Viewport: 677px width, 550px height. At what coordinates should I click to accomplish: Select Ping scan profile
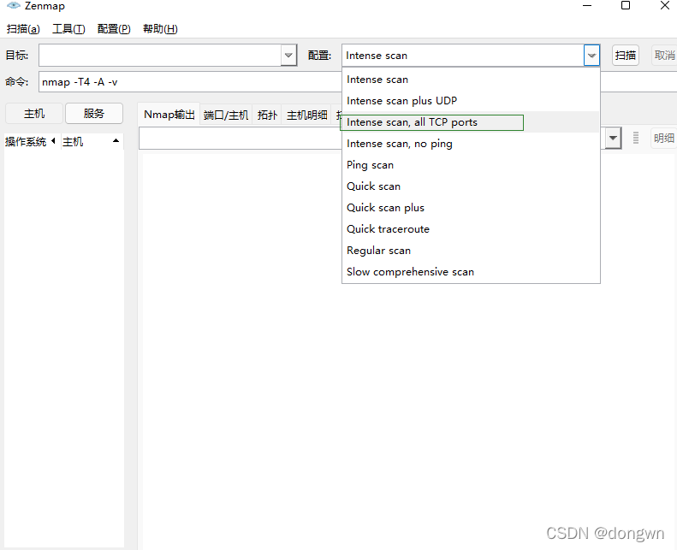(471, 165)
